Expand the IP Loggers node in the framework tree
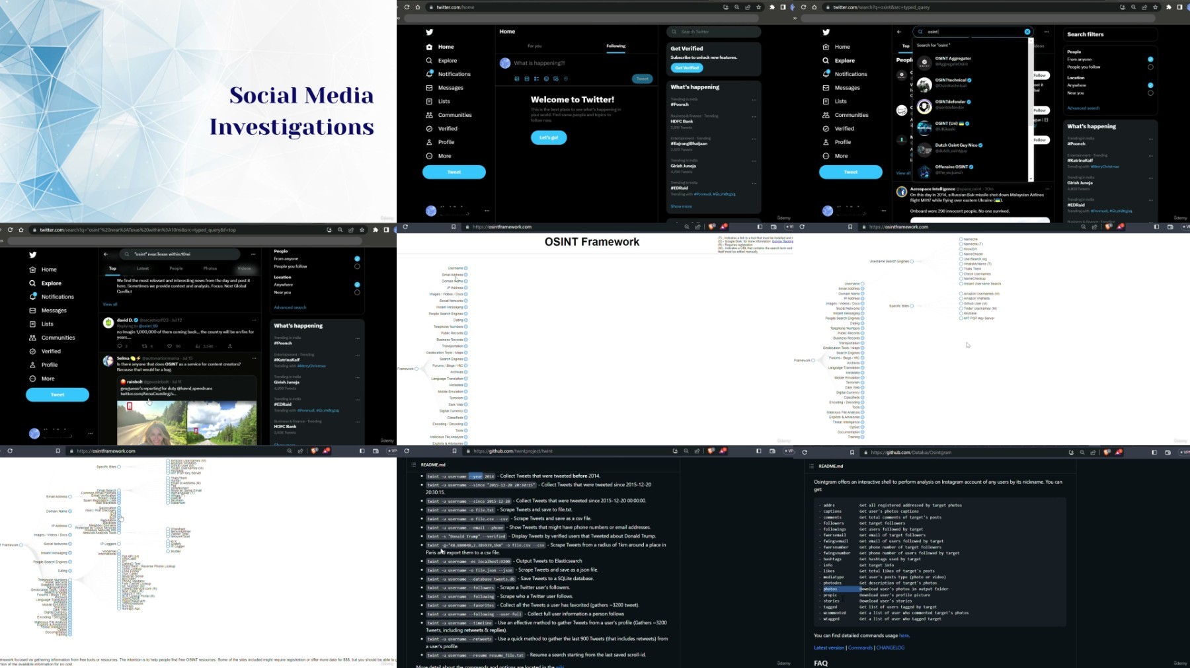This screenshot has height=668, width=1190. (x=119, y=544)
